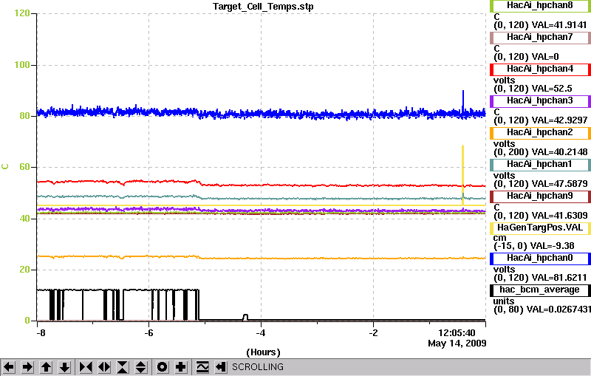The height and width of the screenshot is (376, 591).
Task: Click the VAL=41.9141 reading for hpchan8
Action: coord(559,25)
